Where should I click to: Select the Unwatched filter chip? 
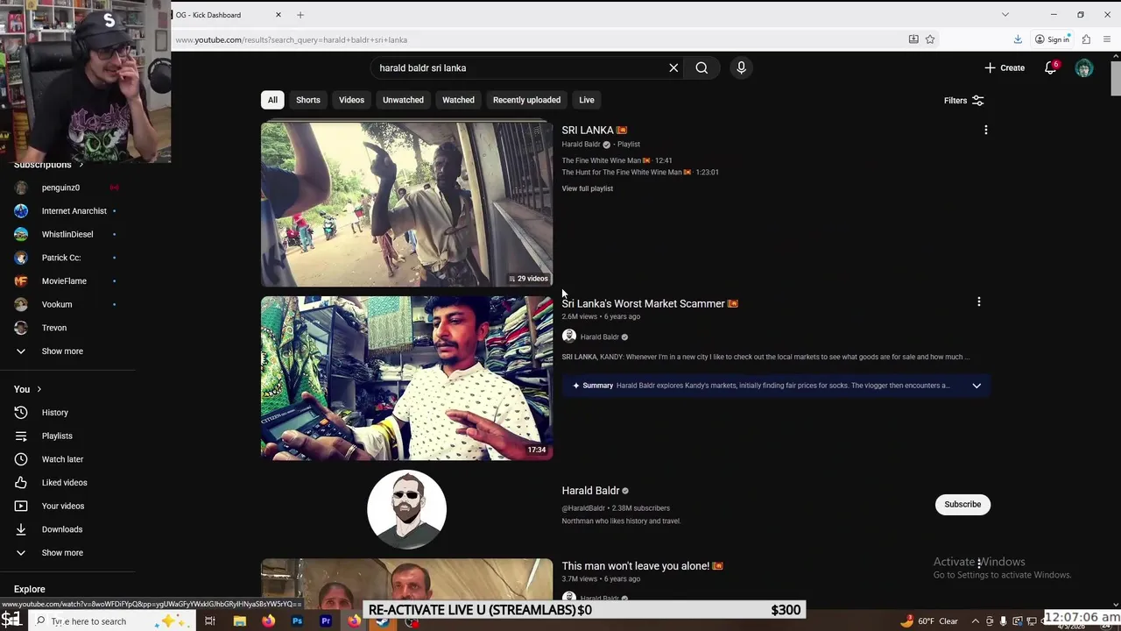pyautogui.click(x=403, y=100)
